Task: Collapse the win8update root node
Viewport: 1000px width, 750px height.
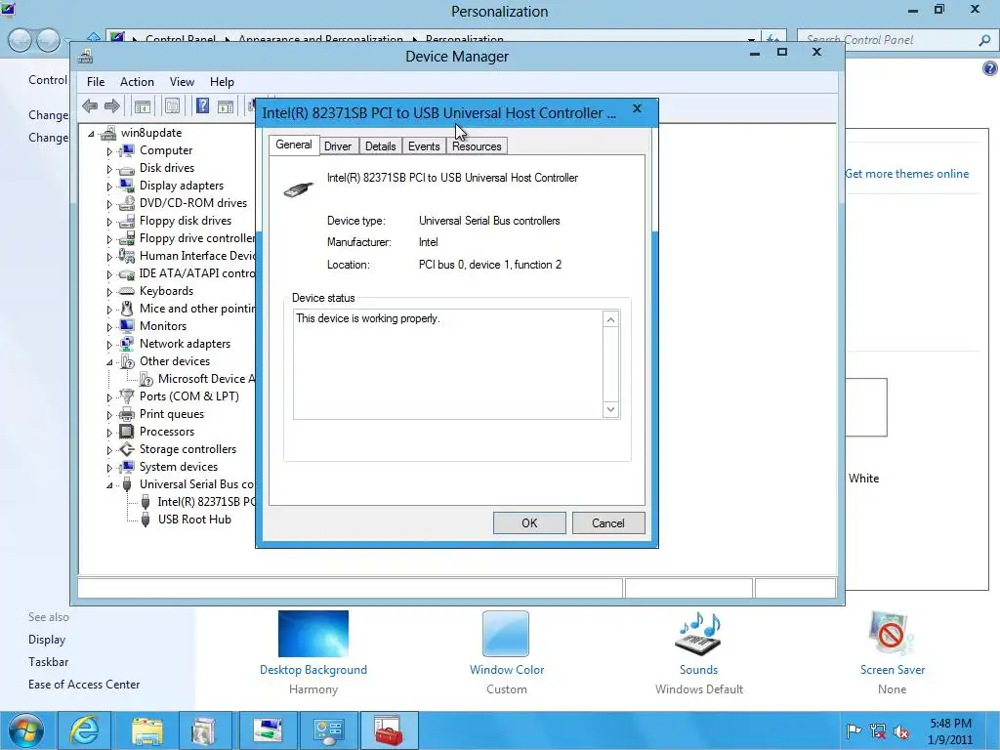Action: click(91, 134)
